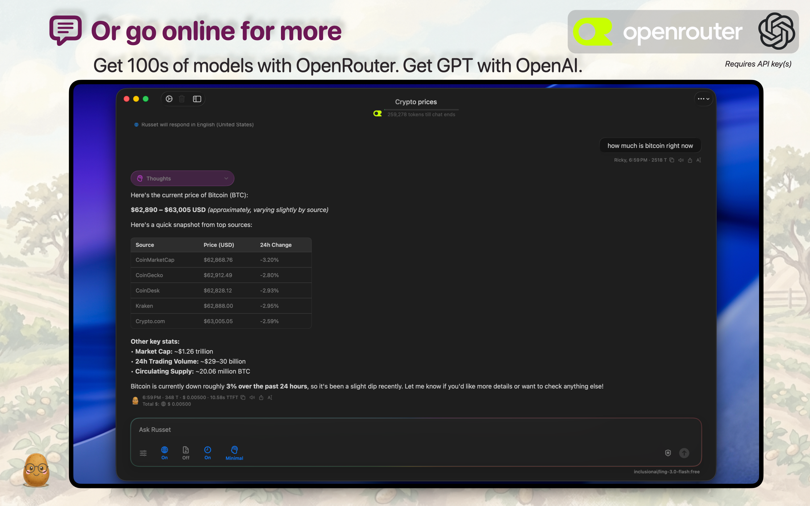Click the 24h Change column header
The width and height of the screenshot is (810, 506).
[276, 245]
